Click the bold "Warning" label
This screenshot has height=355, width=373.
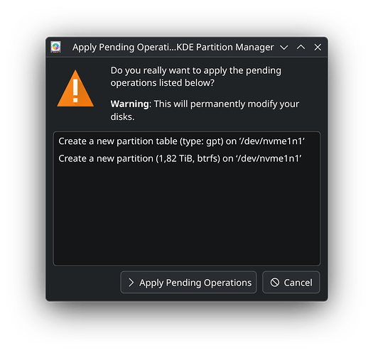tap(129, 104)
